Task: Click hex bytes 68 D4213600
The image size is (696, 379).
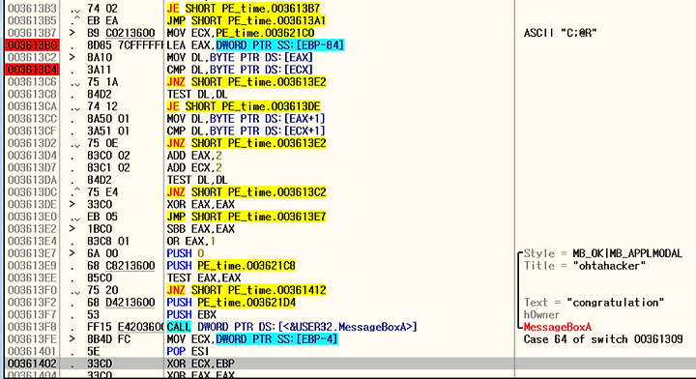Action: tap(121, 303)
